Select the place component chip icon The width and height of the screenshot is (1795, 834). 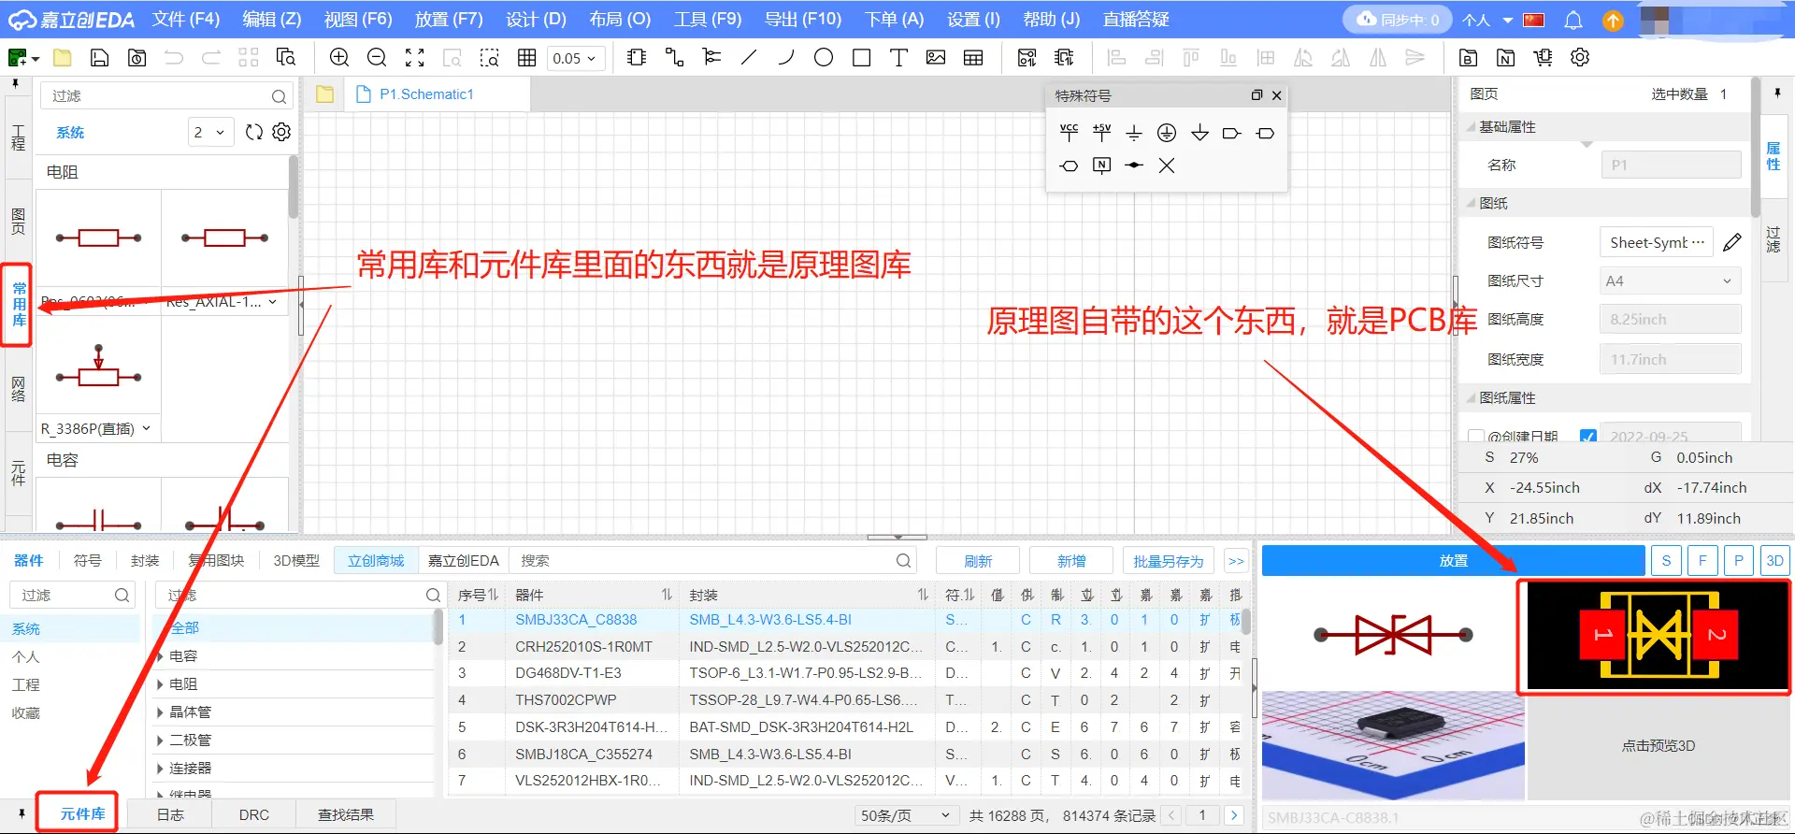637,58
